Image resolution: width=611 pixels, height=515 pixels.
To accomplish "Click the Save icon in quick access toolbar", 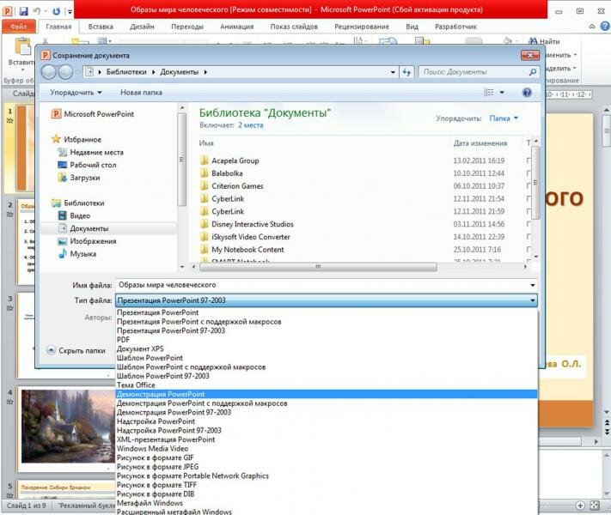I will click(x=23, y=11).
